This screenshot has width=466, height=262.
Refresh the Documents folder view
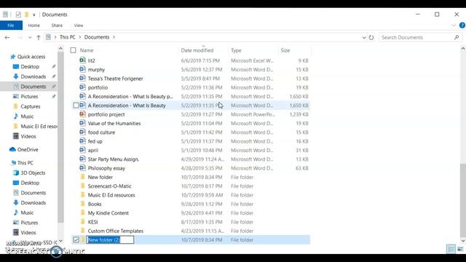tap(371, 37)
